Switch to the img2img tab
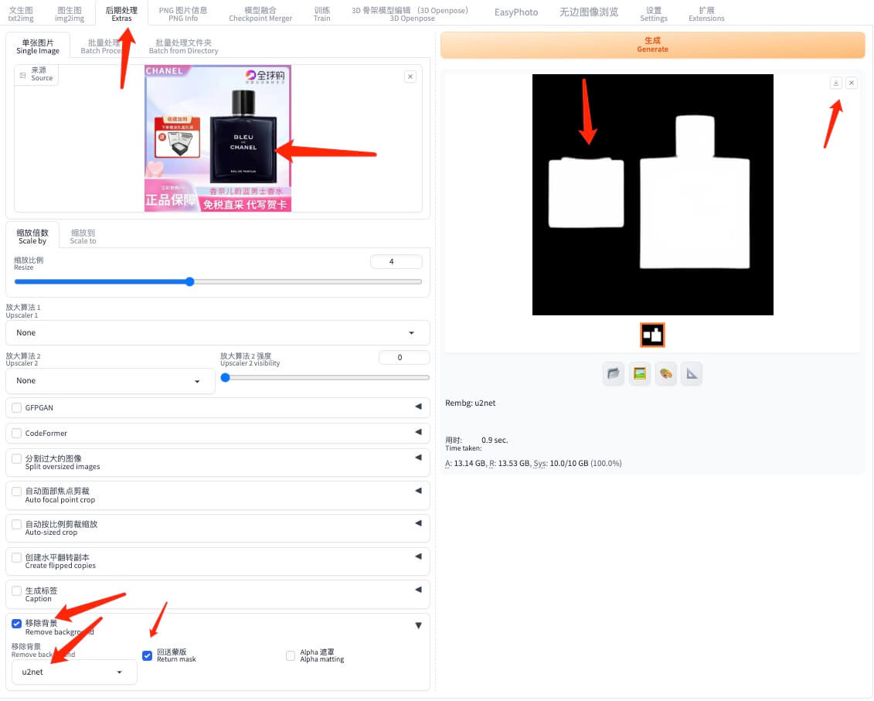Viewport: 874px width, 701px height. coord(70,14)
